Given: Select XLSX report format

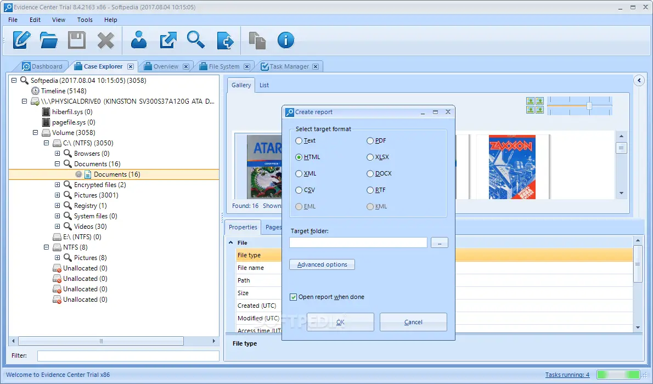Looking at the screenshot, I should pos(370,157).
